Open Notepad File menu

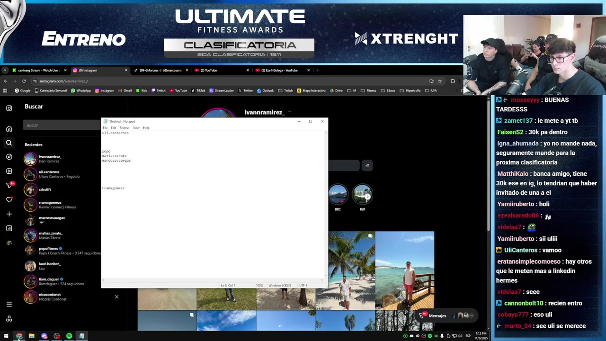pos(105,128)
